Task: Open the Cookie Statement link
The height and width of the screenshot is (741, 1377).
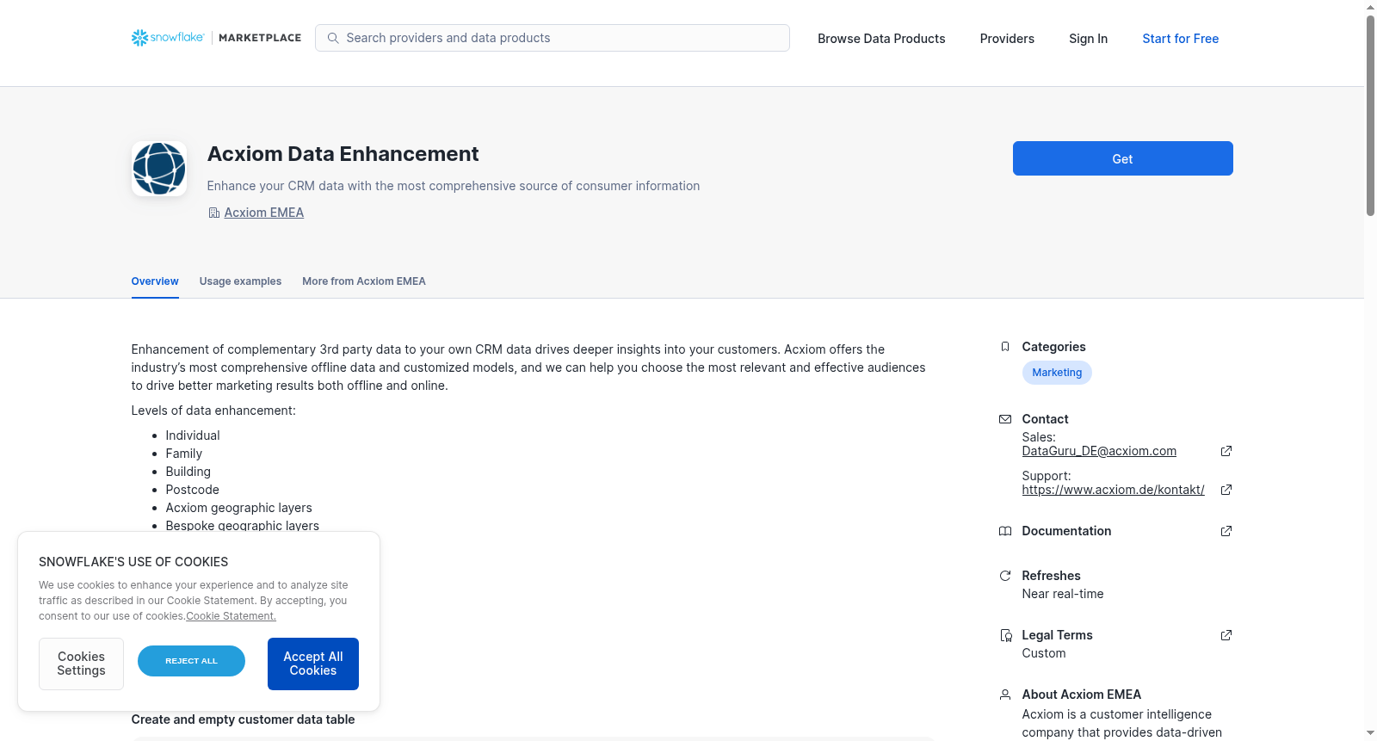Action: point(231,616)
